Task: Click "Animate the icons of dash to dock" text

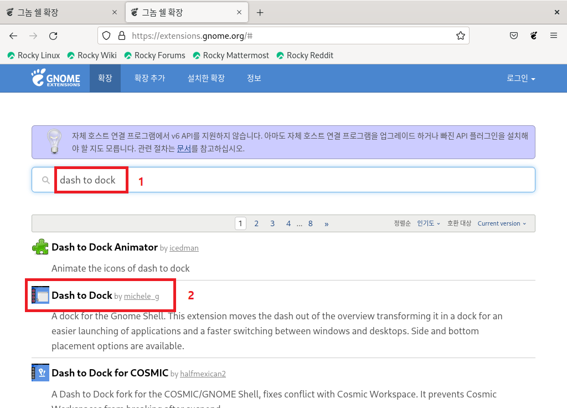Action: point(120,268)
